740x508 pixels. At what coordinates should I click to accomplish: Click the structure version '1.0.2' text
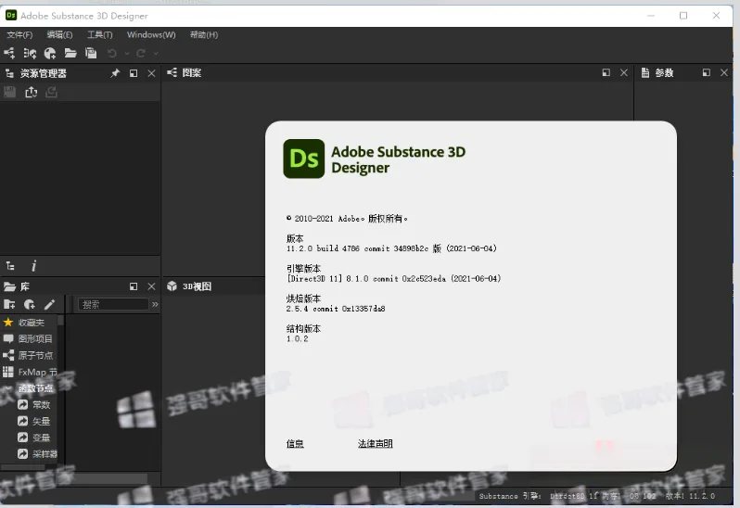click(298, 339)
